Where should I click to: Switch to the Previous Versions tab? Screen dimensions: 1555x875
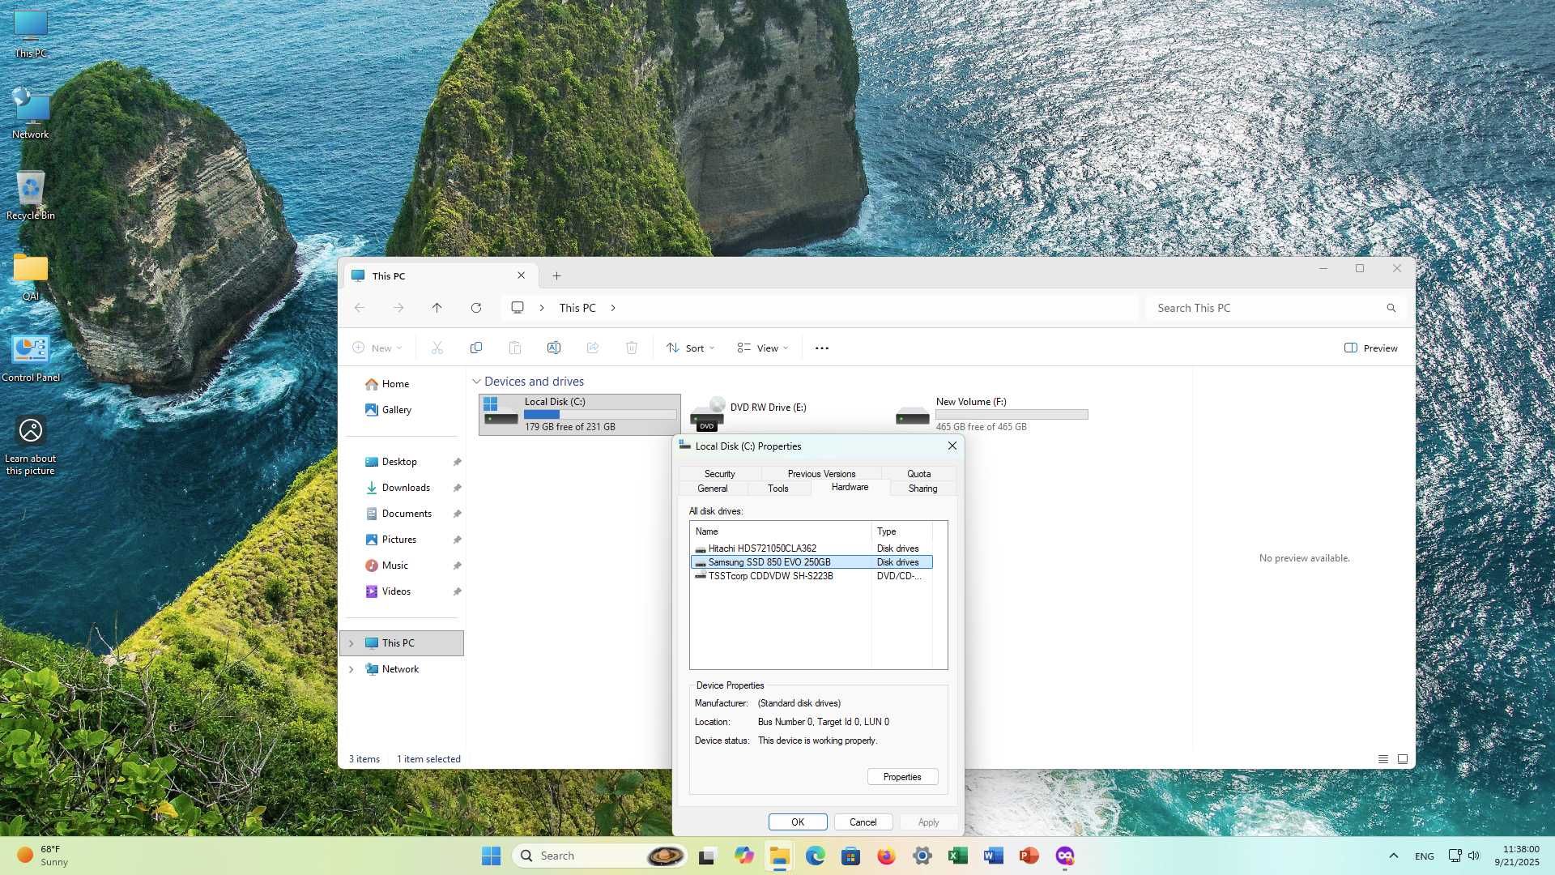[x=821, y=474]
